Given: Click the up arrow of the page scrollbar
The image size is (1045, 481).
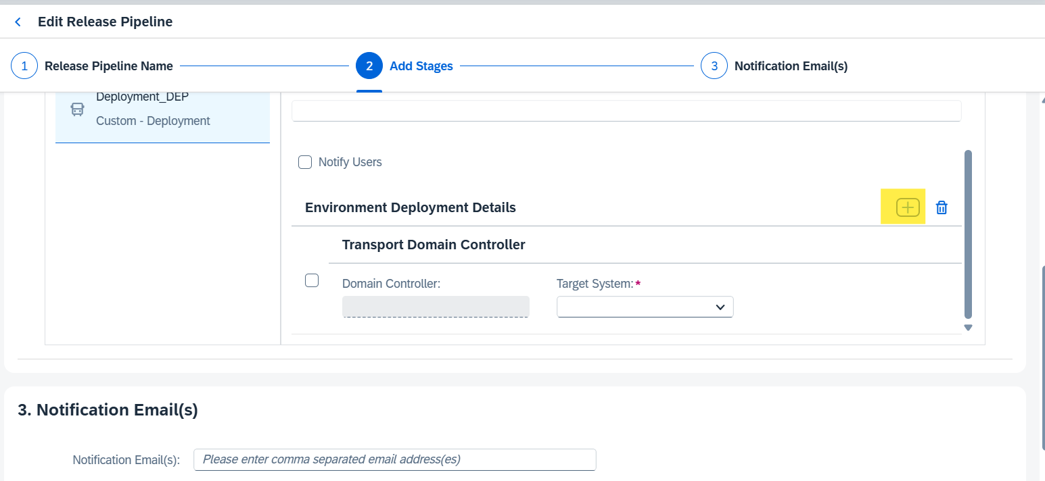Looking at the screenshot, I should click(1042, 99).
